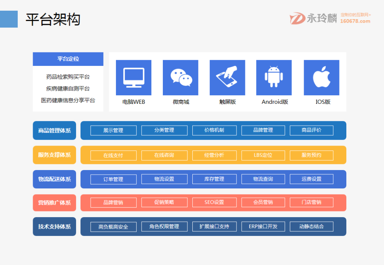This screenshot has width=384, height=265.
Task: Select the 库存管理 button
Action: 214,179
